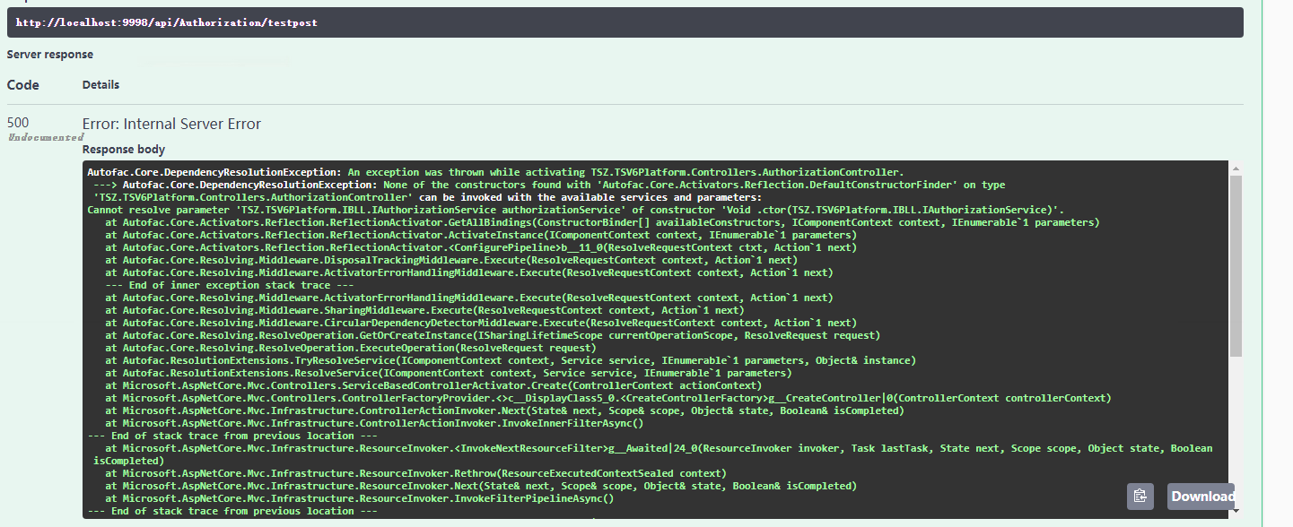Viewport: 1293px width, 527px height.
Task: Click the ControllerActionInvoker.InvokeInnerFilterAsync stack line
Action: coord(374,423)
